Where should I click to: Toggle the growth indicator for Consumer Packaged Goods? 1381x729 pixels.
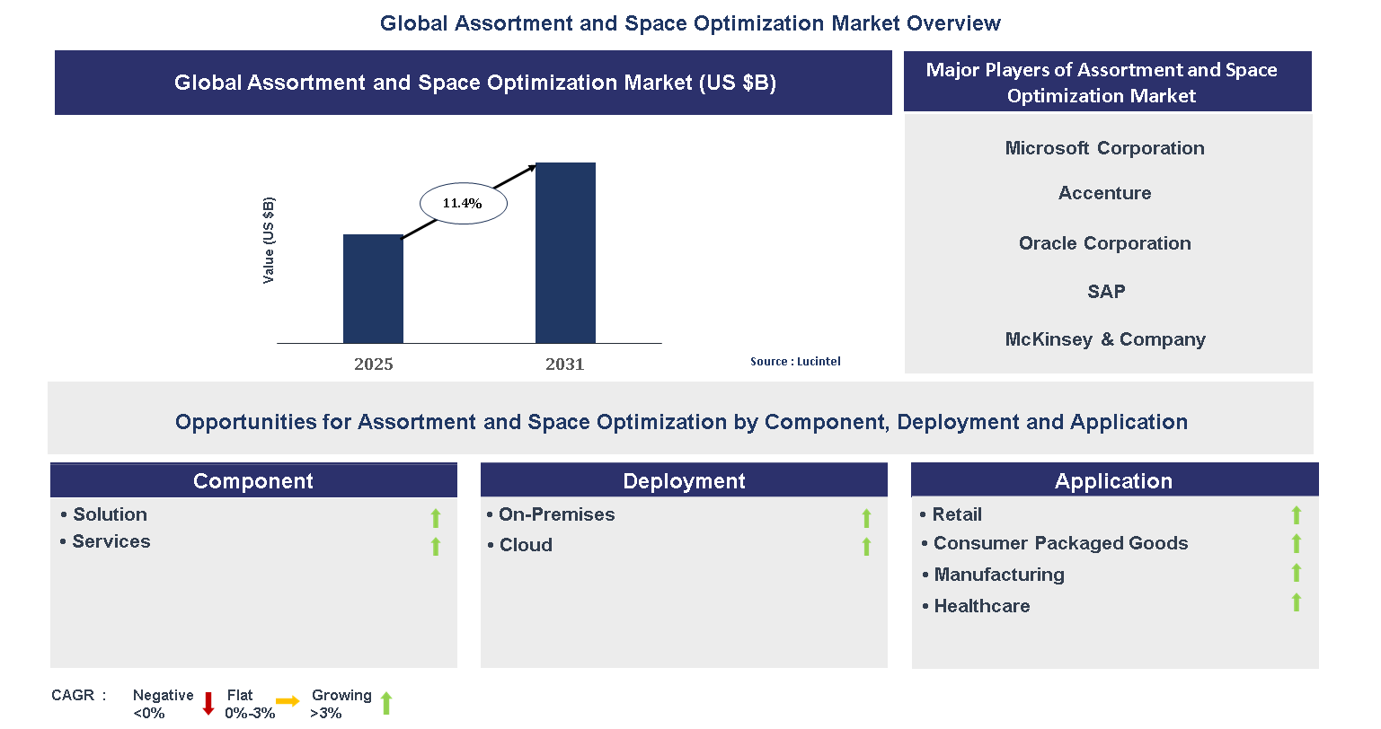pyautogui.click(x=1296, y=543)
